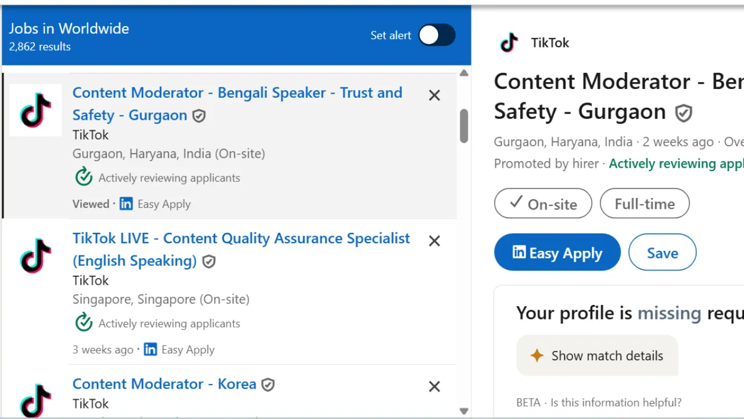
Task: Click TikTok logo on Singapore job card
Action: (x=35, y=255)
